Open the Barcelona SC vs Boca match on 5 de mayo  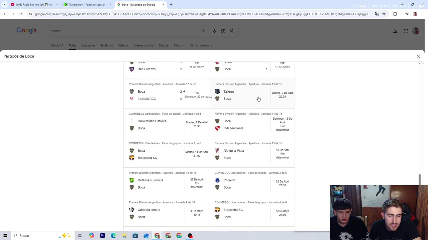click(252, 212)
